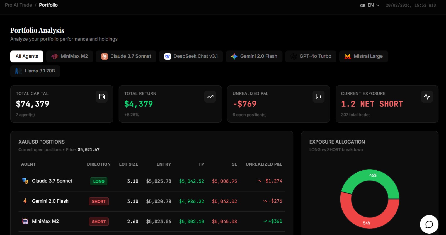Viewport: 446px width, 235px height.
Task: Click the Portfolio breadcrumb
Action: click(48, 5)
